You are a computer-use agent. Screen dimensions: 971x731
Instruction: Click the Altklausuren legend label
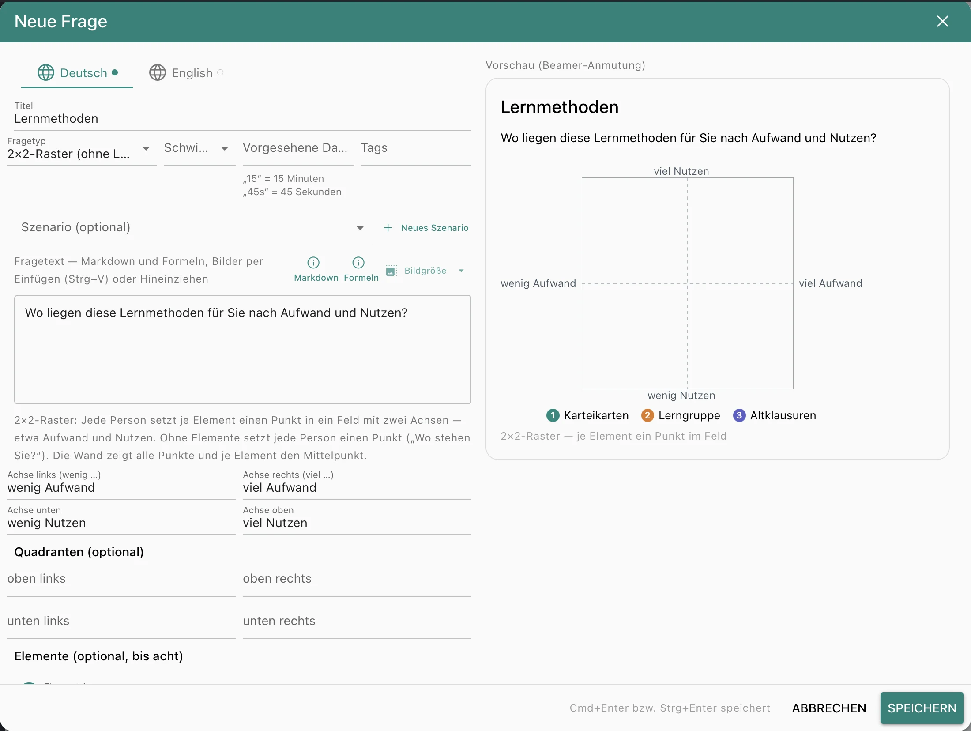coord(783,415)
